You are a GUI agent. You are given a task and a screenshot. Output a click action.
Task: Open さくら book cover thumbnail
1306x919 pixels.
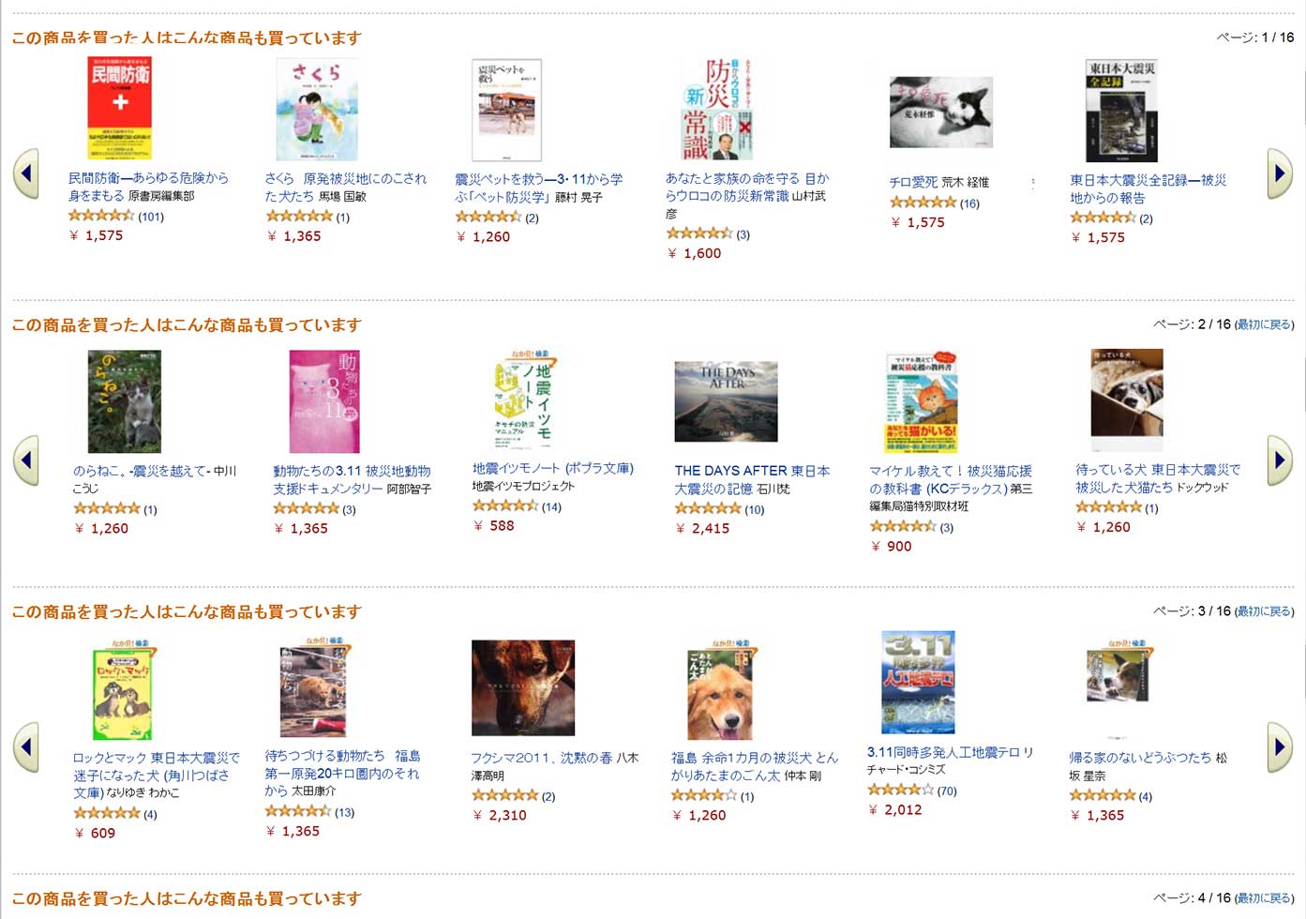[x=317, y=109]
